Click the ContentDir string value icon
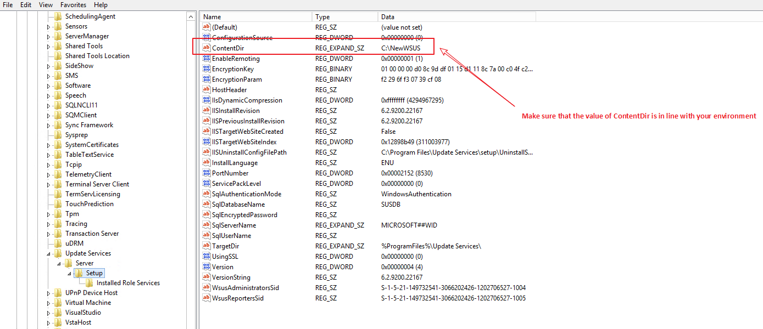This screenshot has height=329, width=763. coord(207,48)
